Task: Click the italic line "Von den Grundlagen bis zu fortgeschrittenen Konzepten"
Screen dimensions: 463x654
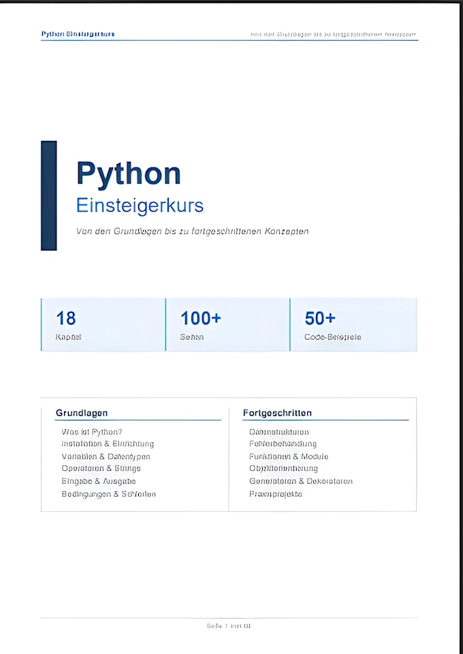Action: [192, 231]
